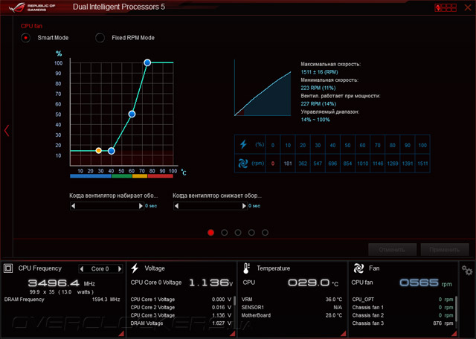Screen dimensions: 476x339
Task: Select the blue fan curve point near 40°C
Action: click(112, 151)
